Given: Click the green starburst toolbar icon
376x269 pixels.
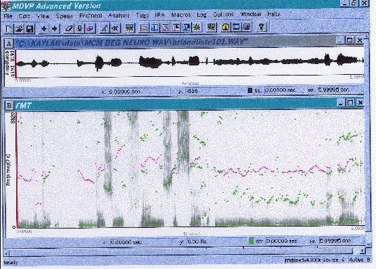Looking at the screenshot, I should [x=197, y=28].
